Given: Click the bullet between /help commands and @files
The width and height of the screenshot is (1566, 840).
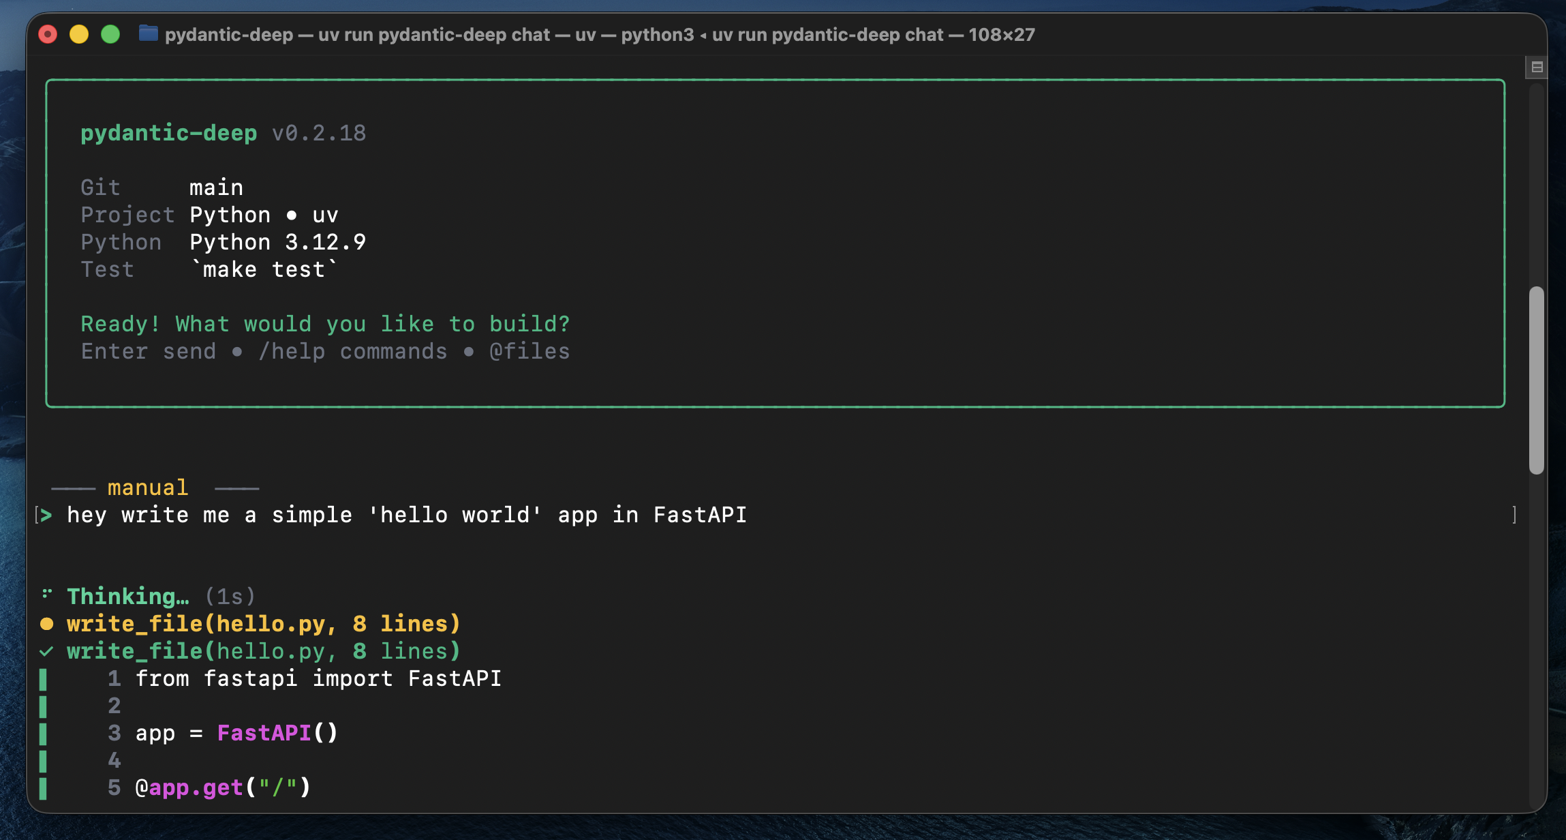Looking at the screenshot, I should [469, 352].
